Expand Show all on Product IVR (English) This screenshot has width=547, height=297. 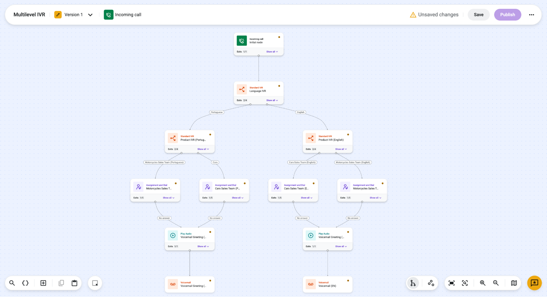click(341, 149)
